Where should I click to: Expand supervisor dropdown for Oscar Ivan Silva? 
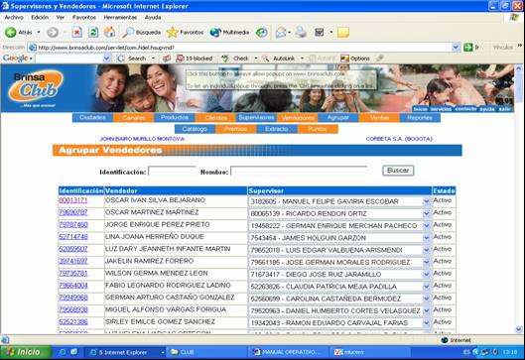point(426,201)
